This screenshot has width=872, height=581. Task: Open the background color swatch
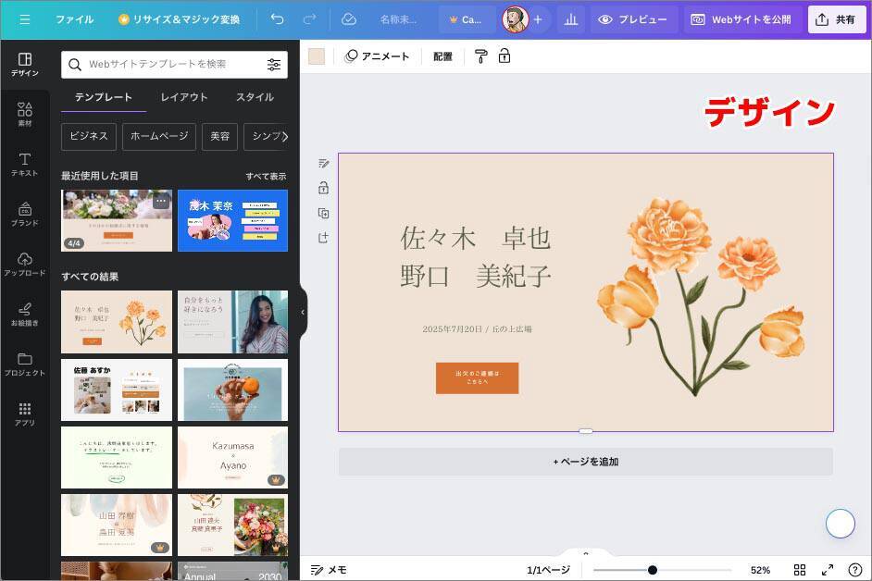coord(317,56)
